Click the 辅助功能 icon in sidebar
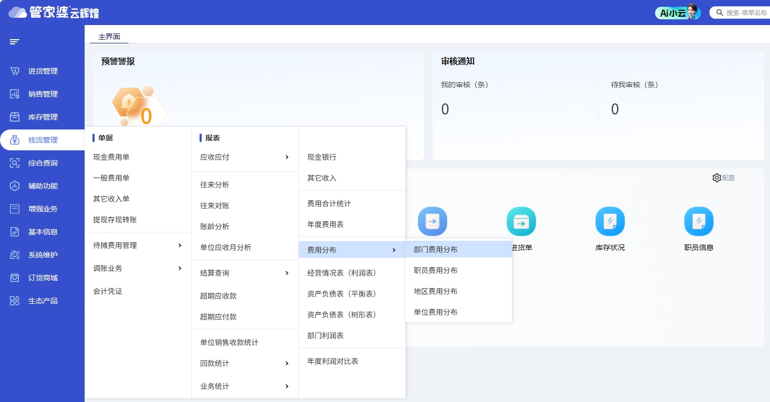The height and width of the screenshot is (402, 770). (15, 186)
